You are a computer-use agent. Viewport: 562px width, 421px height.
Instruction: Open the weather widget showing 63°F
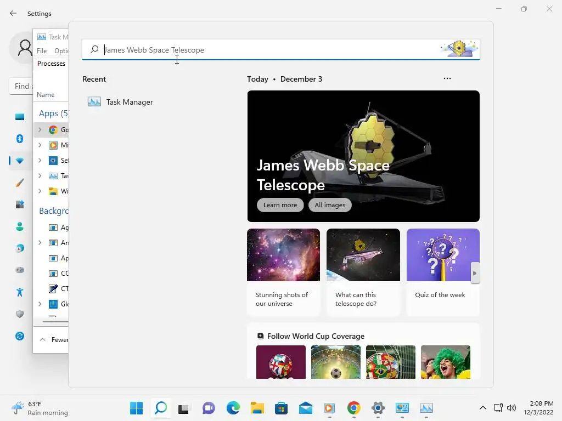pyautogui.click(x=40, y=408)
